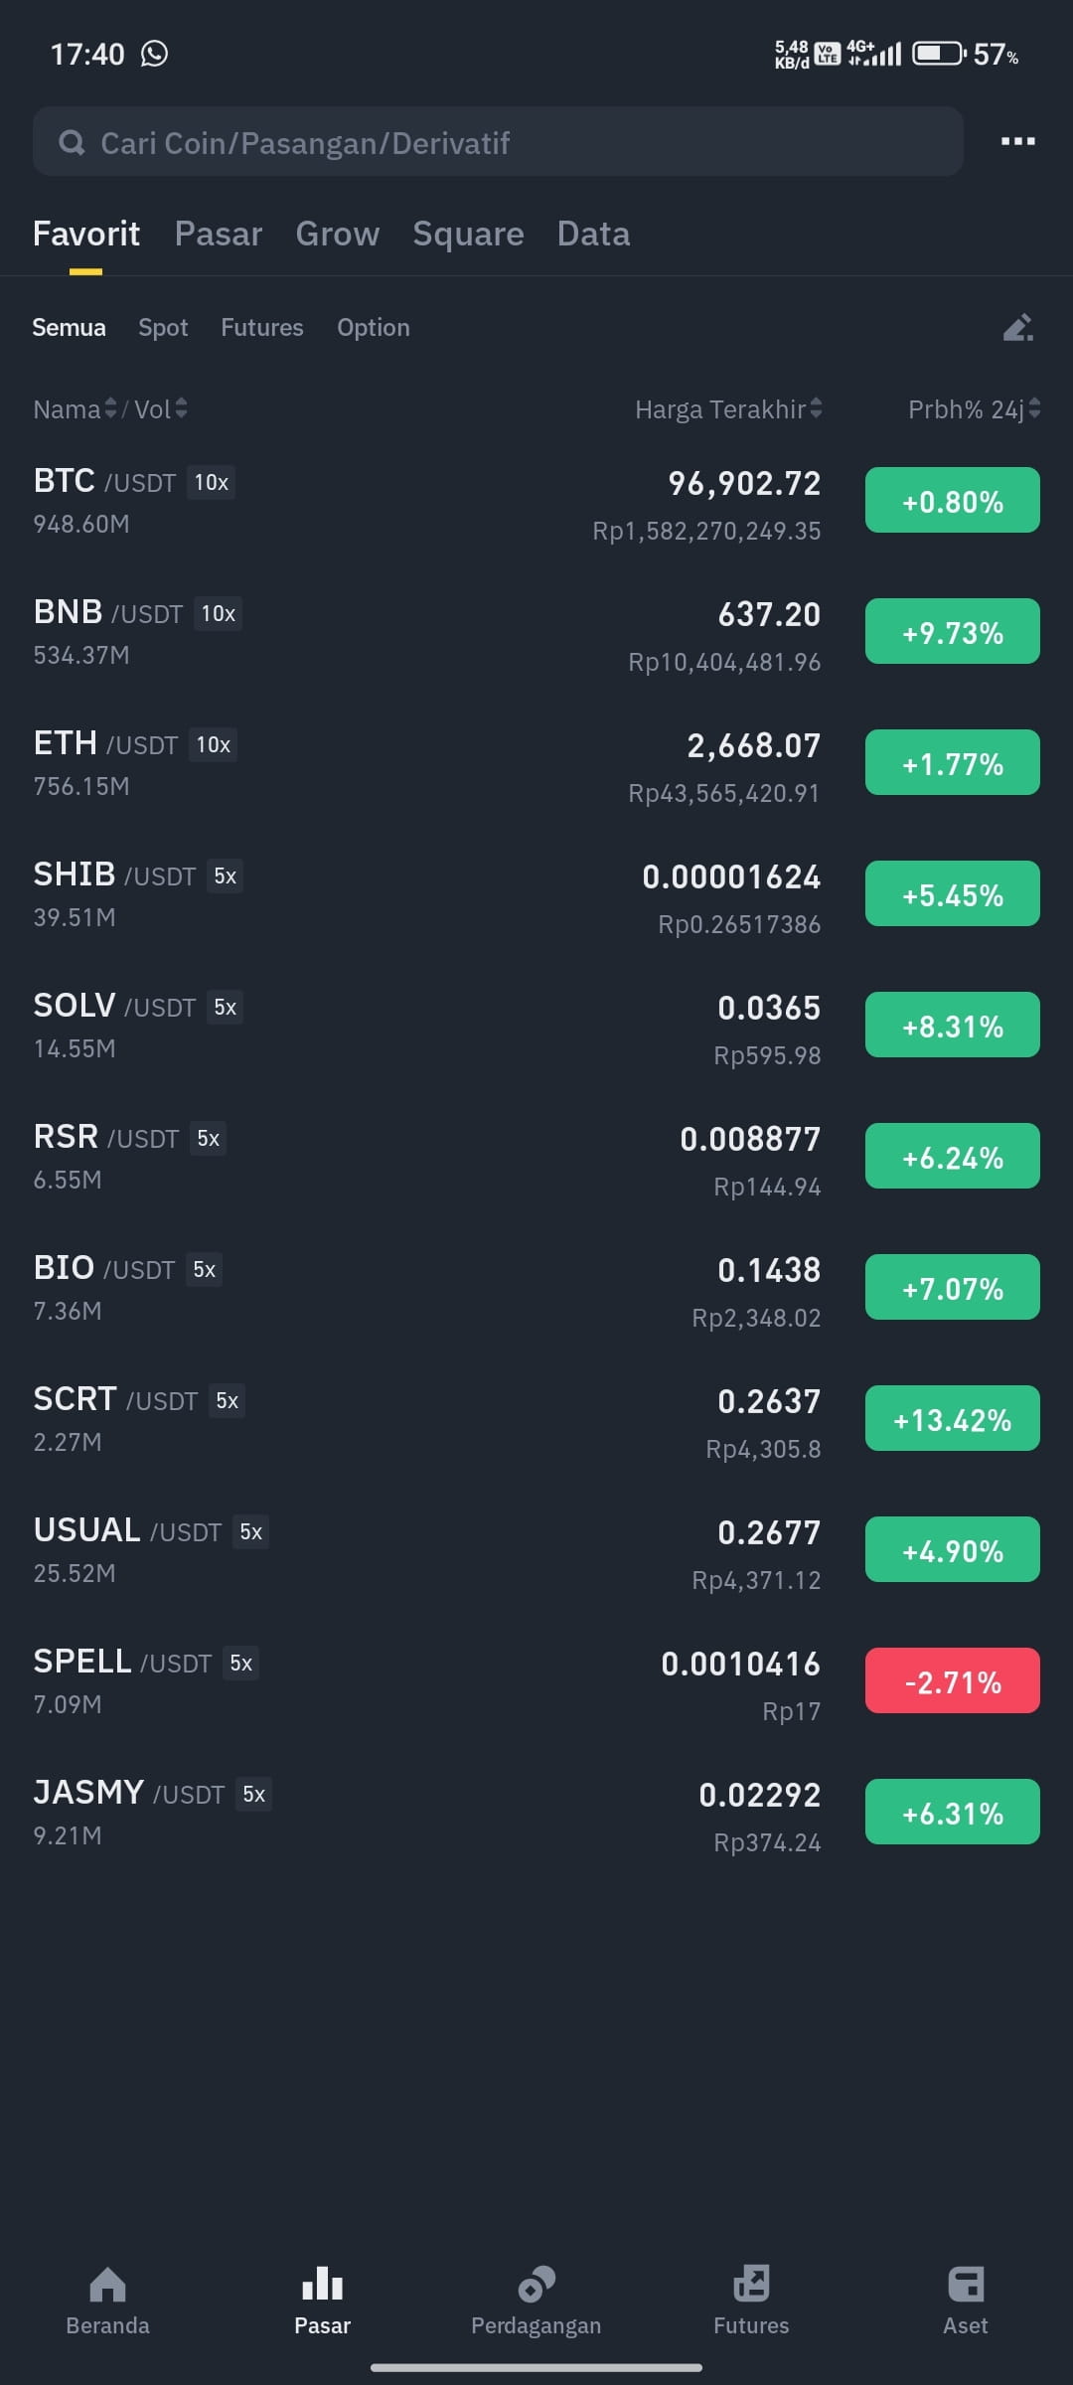
Task: Open Perdagangan trading icon in bottom bar
Action: coord(536,2284)
